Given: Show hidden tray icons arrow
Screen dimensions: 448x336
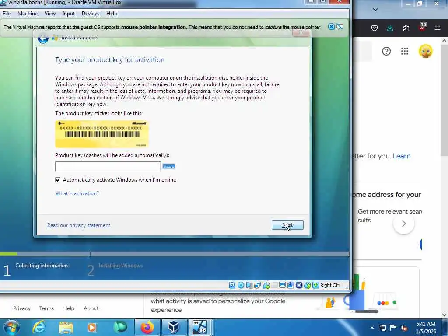Looking at the screenshot, I should pos(372,328).
